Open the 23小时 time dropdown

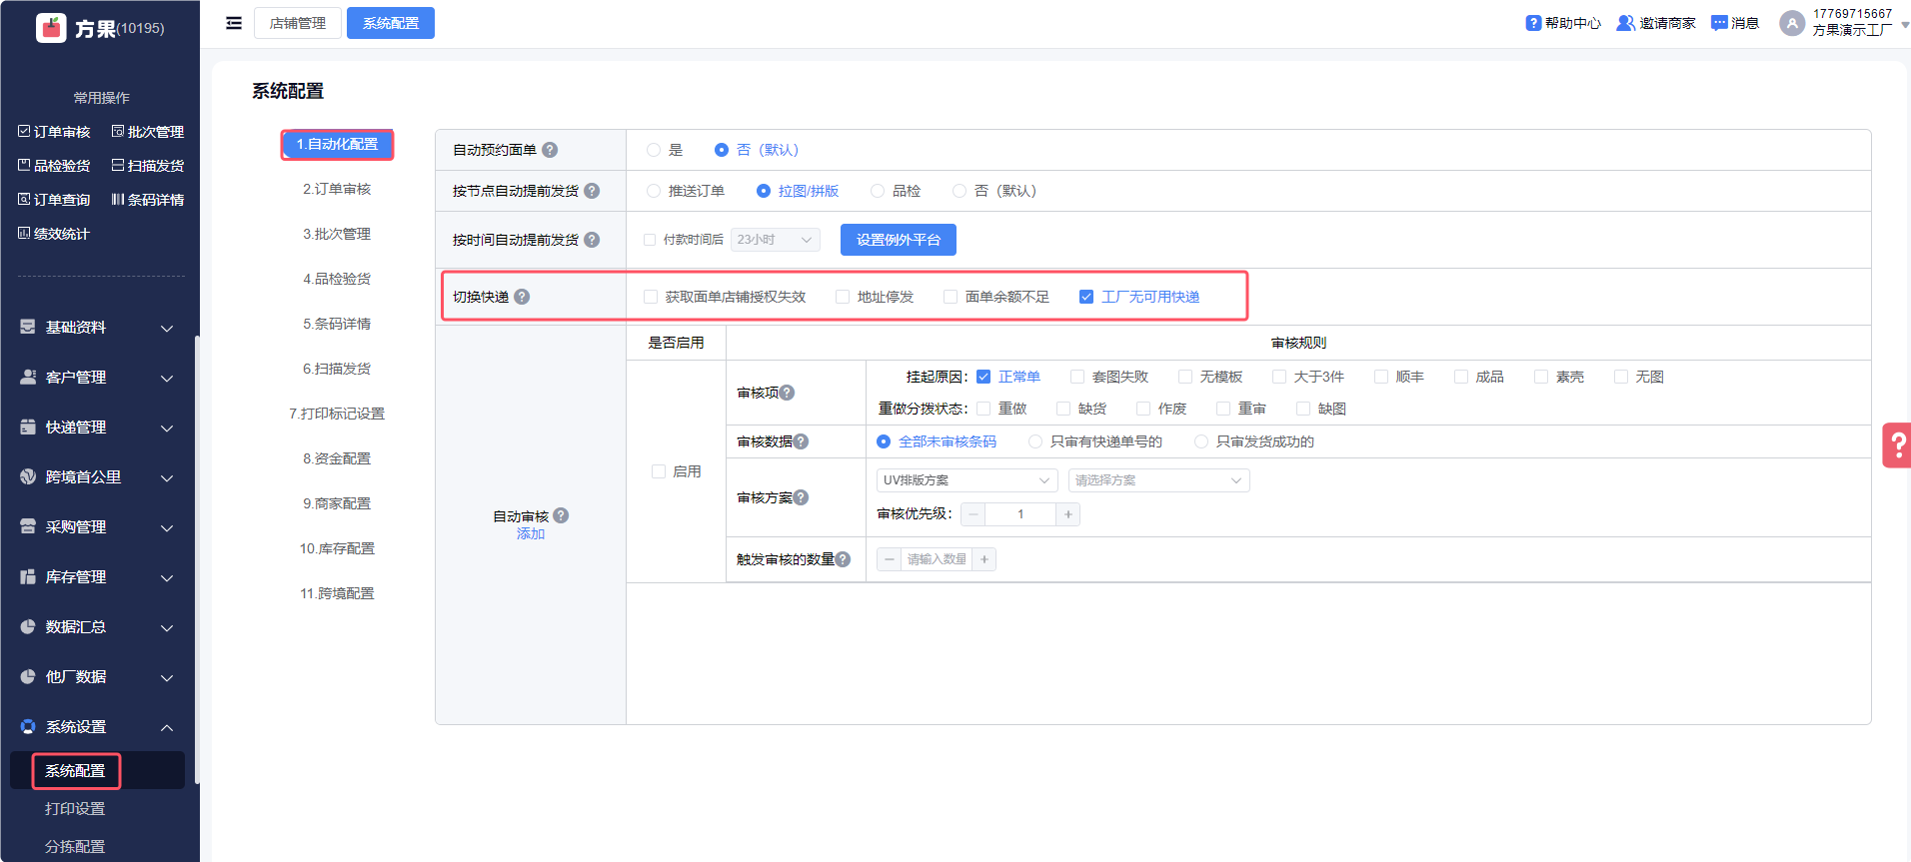click(x=775, y=240)
